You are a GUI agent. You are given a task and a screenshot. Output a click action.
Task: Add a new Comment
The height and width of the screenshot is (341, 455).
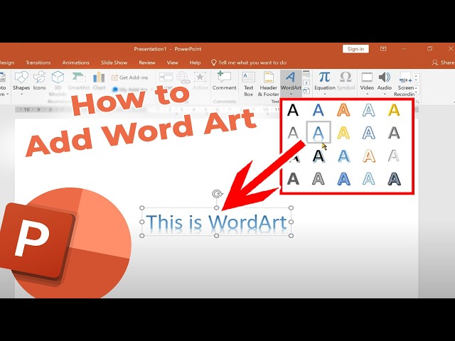click(224, 81)
